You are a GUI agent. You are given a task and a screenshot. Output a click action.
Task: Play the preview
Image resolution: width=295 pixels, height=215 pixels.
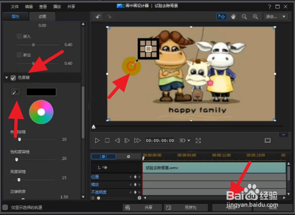point(97,140)
